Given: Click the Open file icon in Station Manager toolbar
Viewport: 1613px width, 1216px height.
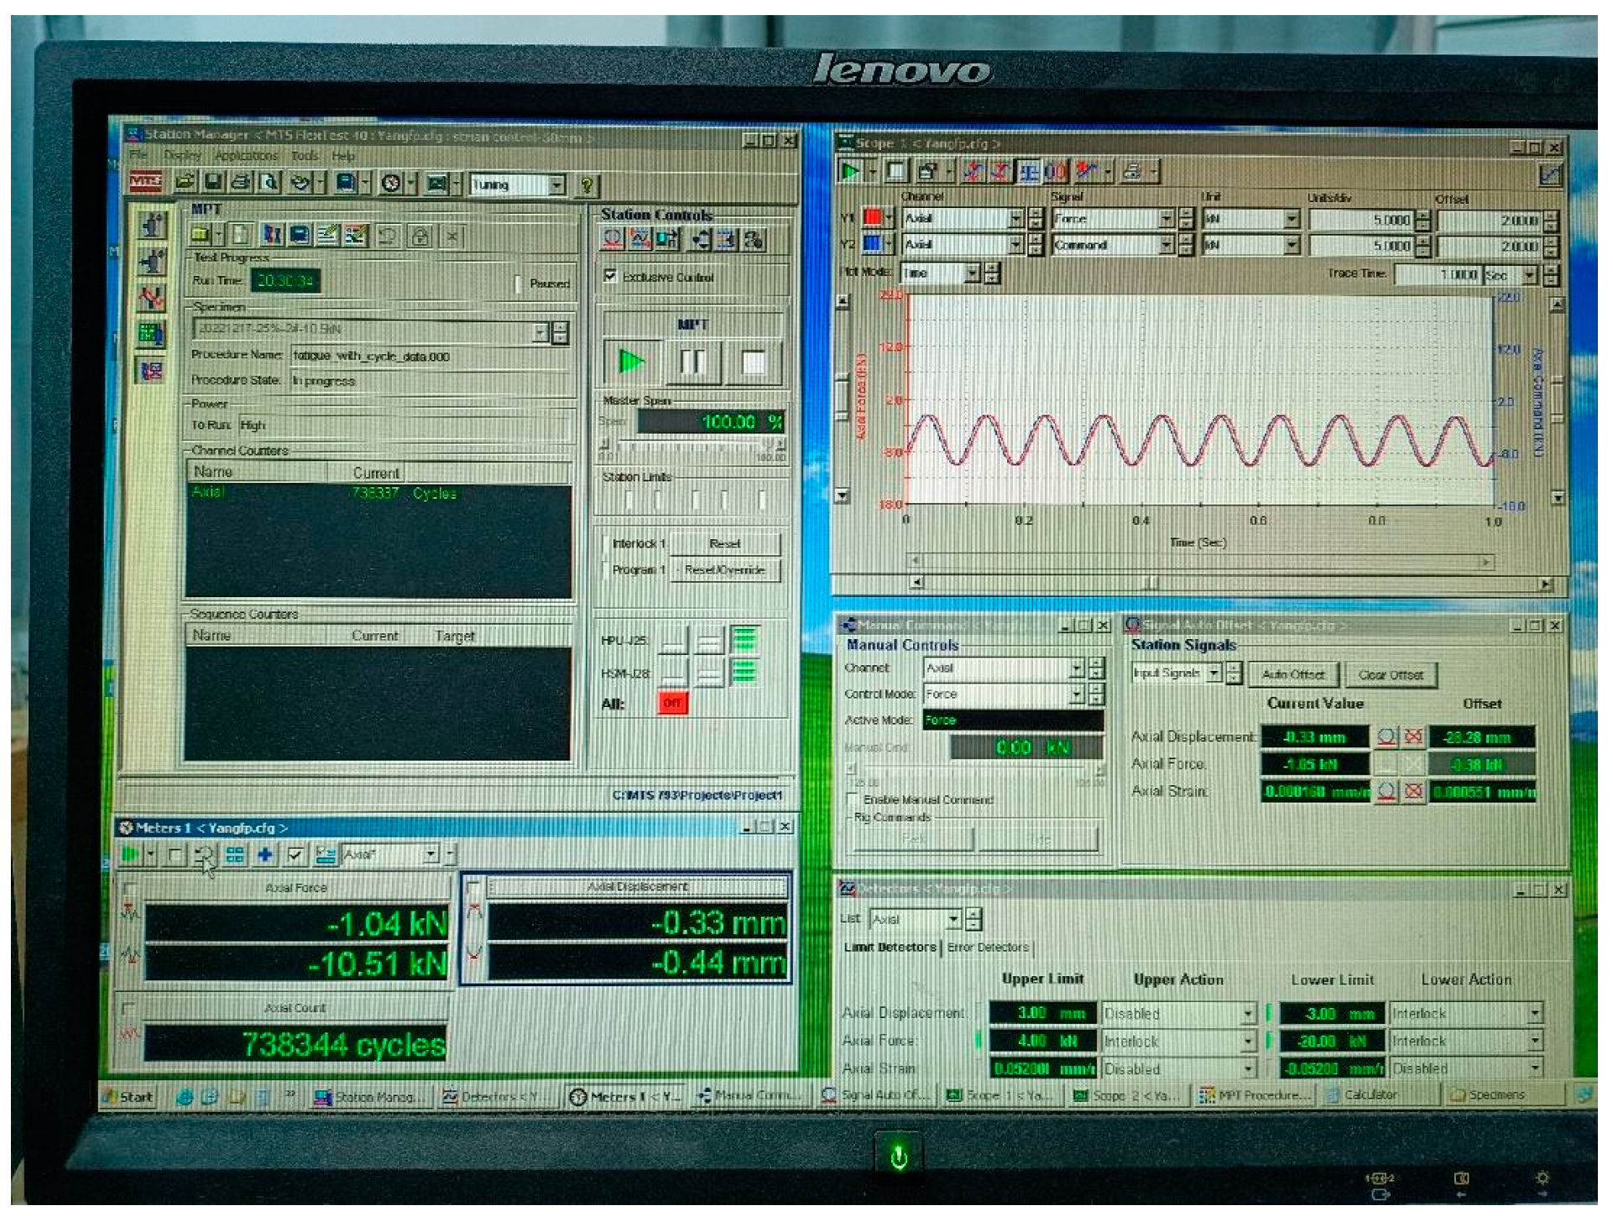Looking at the screenshot, I should coord(185,182).
